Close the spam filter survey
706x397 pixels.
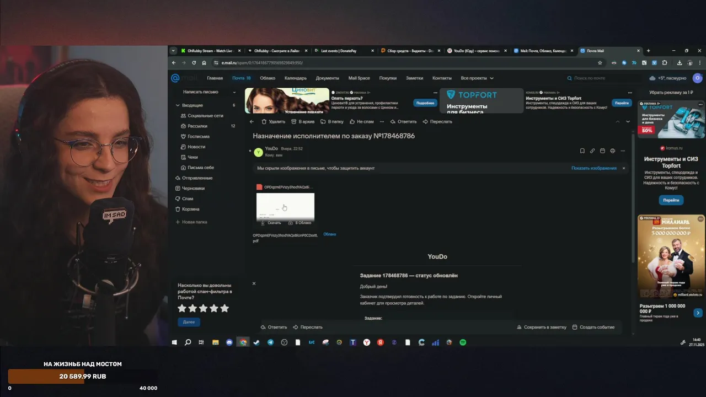point(254,283)
